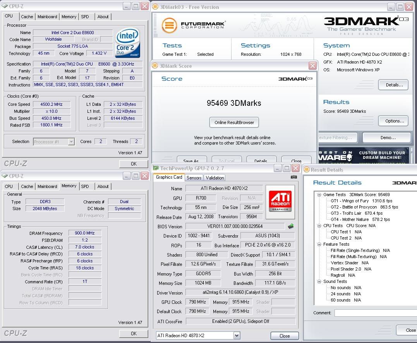
Task: Collapse the Sound Tests tree node
Action: tap(319, 281)
